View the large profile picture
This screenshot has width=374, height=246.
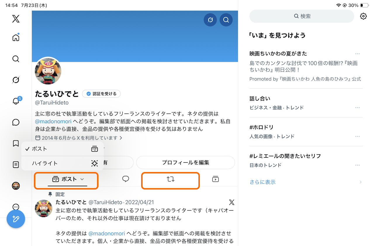coord(48,71)
